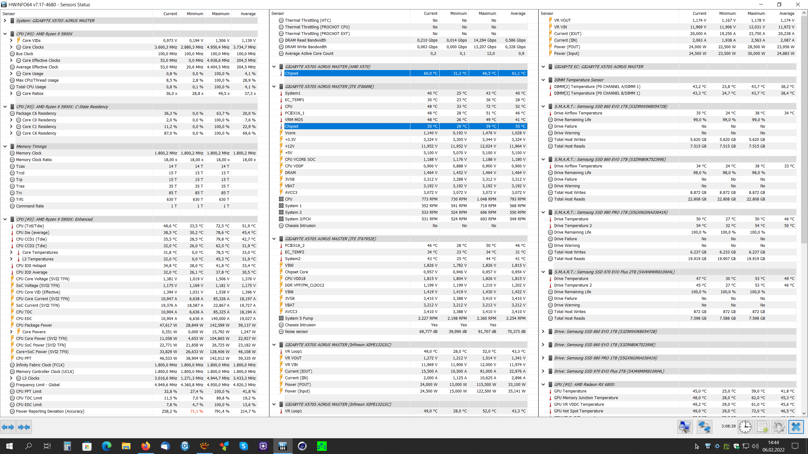Click the taskbar clock showing 14:44
The image size is (808, 454).
(773, 446)
